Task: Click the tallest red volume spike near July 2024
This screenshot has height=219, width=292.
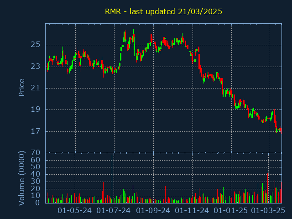Action: [112, 179]
